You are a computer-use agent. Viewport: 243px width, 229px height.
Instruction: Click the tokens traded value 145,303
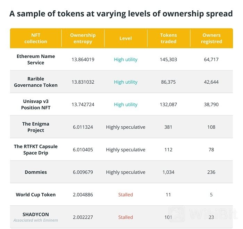click(168, 59)
